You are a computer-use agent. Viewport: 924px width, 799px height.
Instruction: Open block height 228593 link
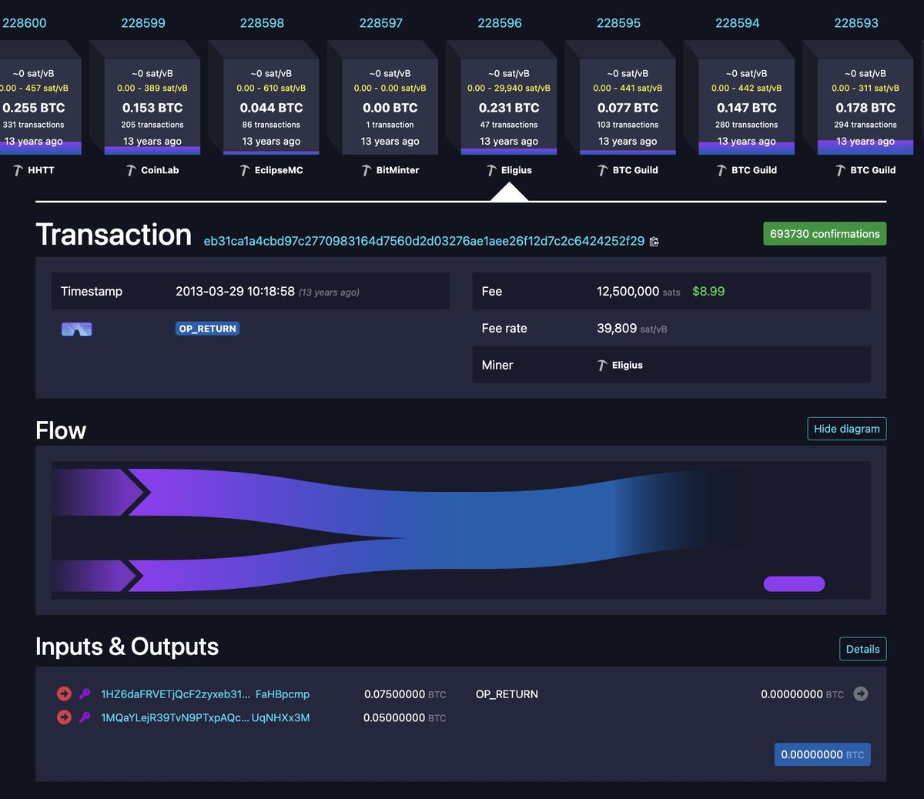click(x=856, y=23)
